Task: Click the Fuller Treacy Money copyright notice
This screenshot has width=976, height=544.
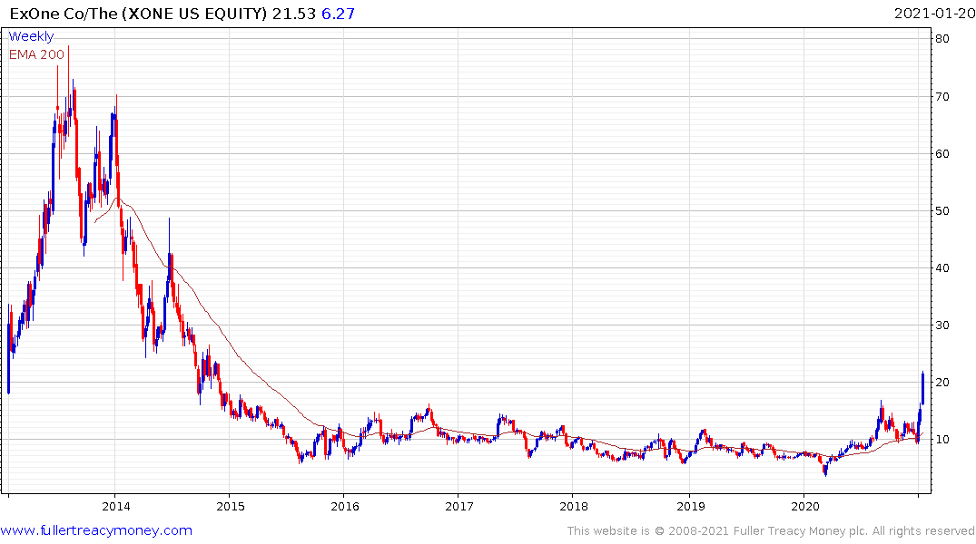Action: [x=771, y=531]
